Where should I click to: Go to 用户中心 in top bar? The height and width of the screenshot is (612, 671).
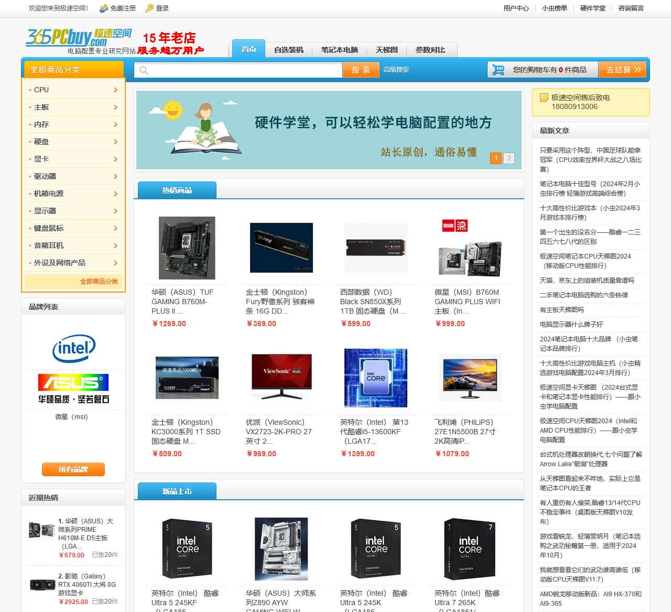tap(516, 8)
